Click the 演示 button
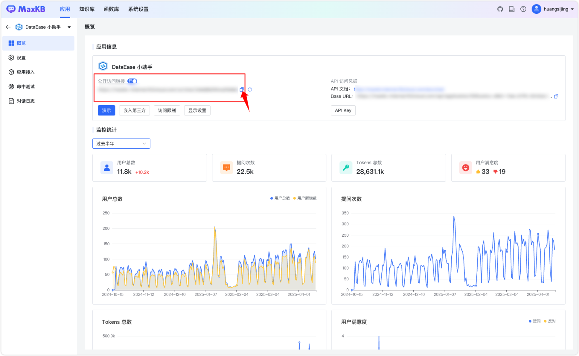The height and width of the screenshot is (356, 579). (x=106, y=110)
